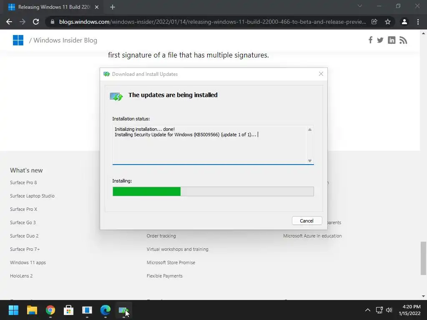Click the page scrollbar down arrow
Image resolution: width=427 pixels, height=320 pixels.
tap(423, 296)
